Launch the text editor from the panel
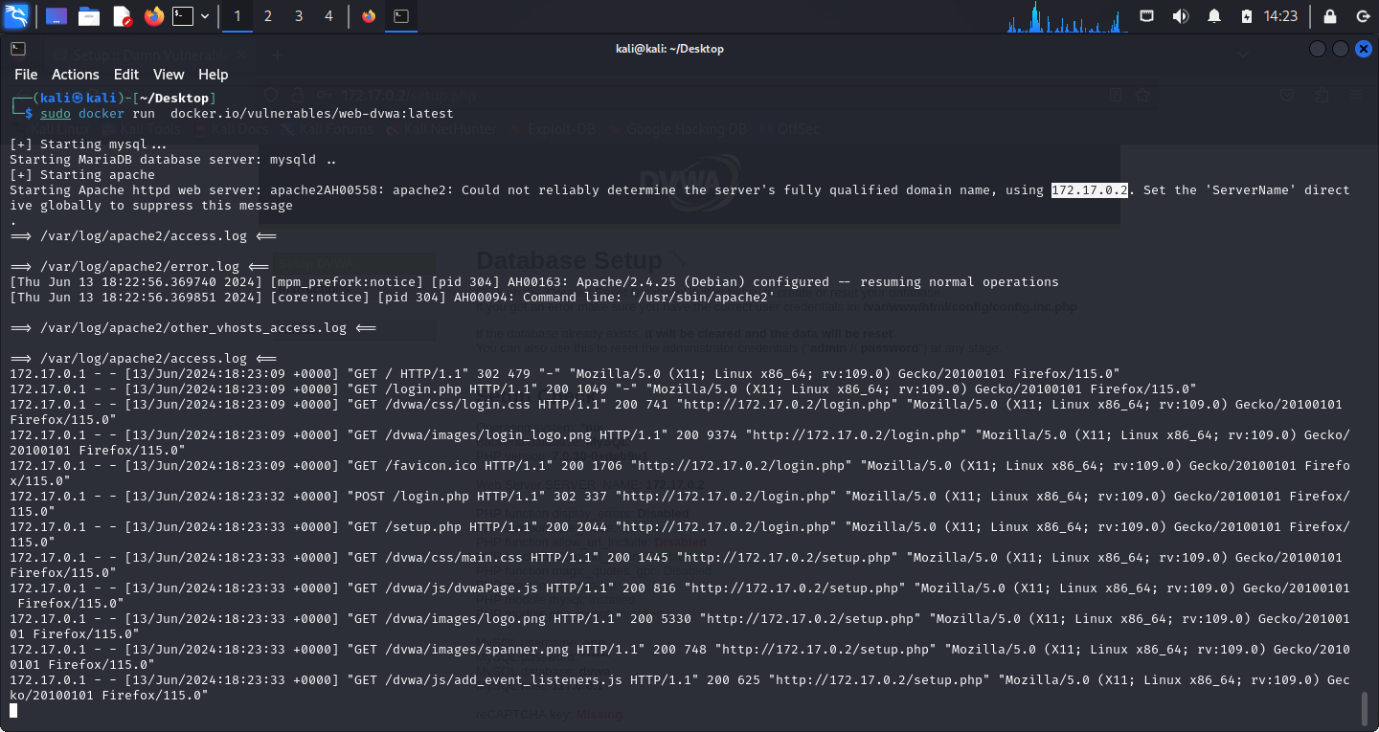The width and height of the screenshot is (1379, 732). [x=122, y=16]
